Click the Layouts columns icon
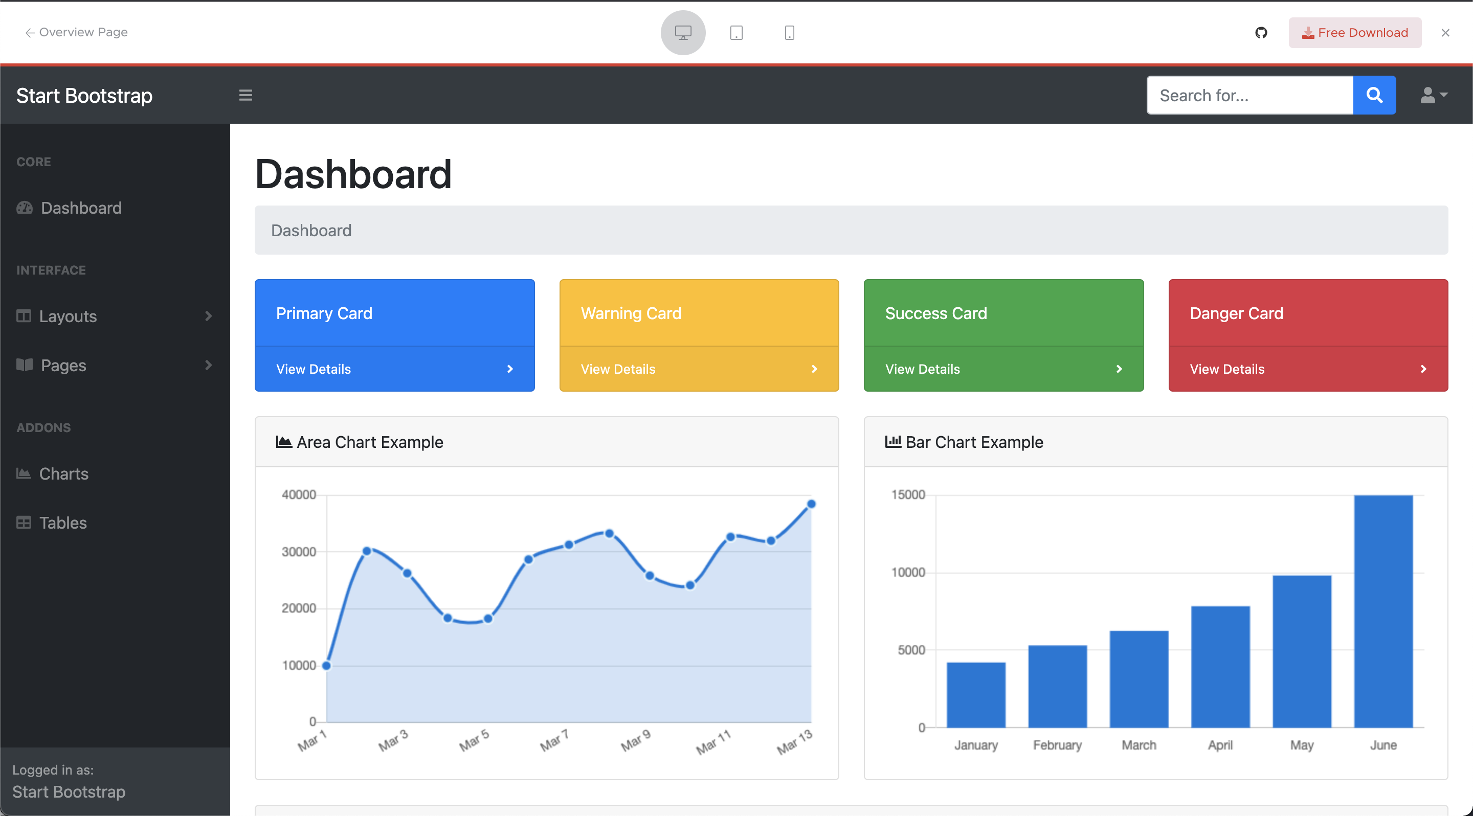Screen dimensions: 1473x816 (24, 316)
